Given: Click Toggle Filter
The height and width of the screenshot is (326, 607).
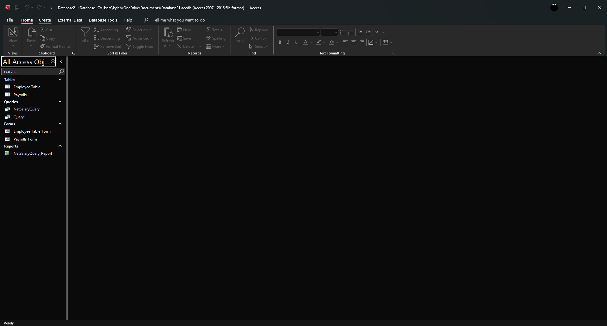Looking at the screenshot, I should click(x=140, y=46).
